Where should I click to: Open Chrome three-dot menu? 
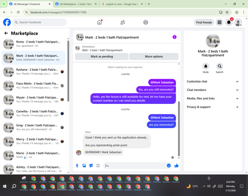click(244, 12)
